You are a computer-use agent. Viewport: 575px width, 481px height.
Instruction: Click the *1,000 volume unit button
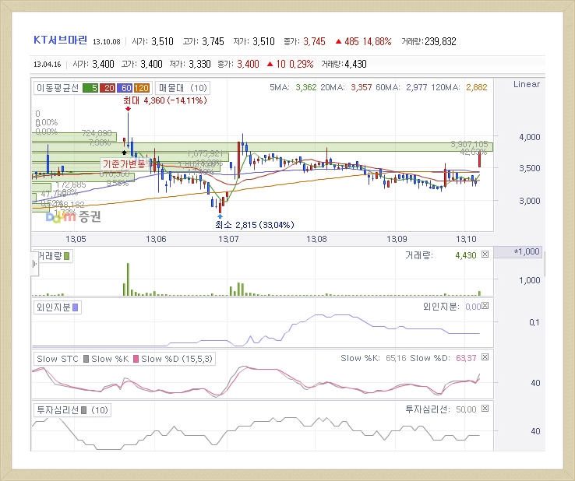pyautogui.click(x=518, y=251)
